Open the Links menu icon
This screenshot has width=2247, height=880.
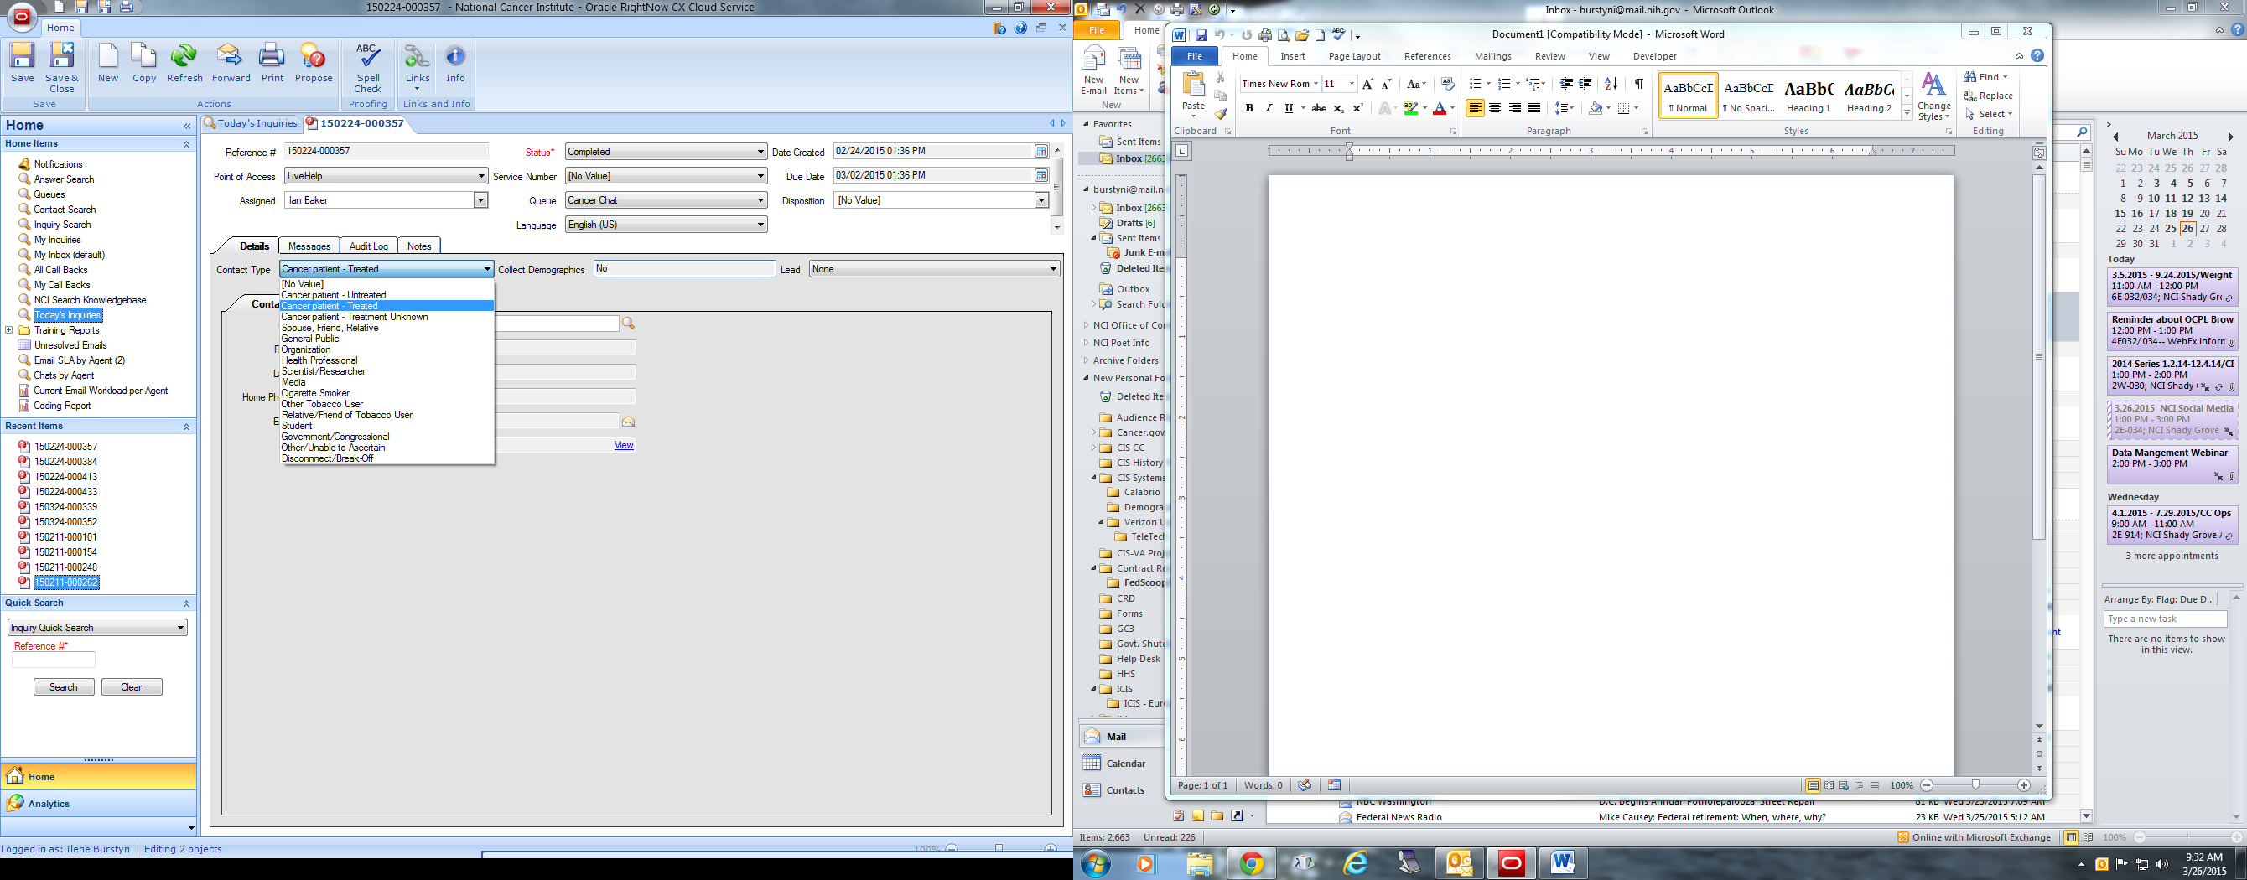click(x=417, y=67)
